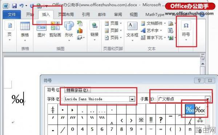The width and height of the screenshot is (218, 135).
Task: Open the 页眉 header dropdown
Action: pos(113,23)
